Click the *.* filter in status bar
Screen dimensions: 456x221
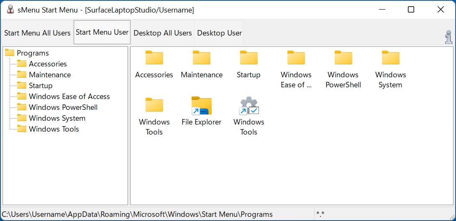(320, 214)
